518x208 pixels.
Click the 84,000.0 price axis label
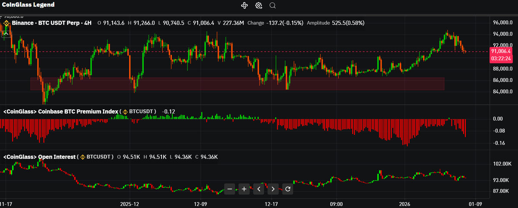tap(502, 92)
